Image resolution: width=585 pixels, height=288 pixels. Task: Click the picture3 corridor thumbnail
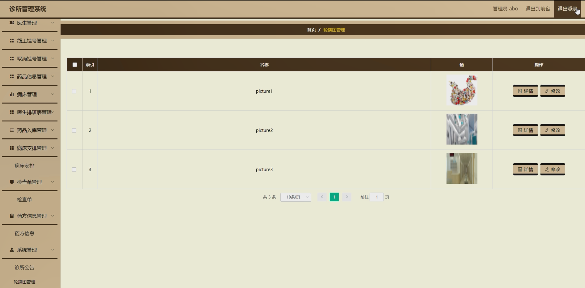click(462, 168)
